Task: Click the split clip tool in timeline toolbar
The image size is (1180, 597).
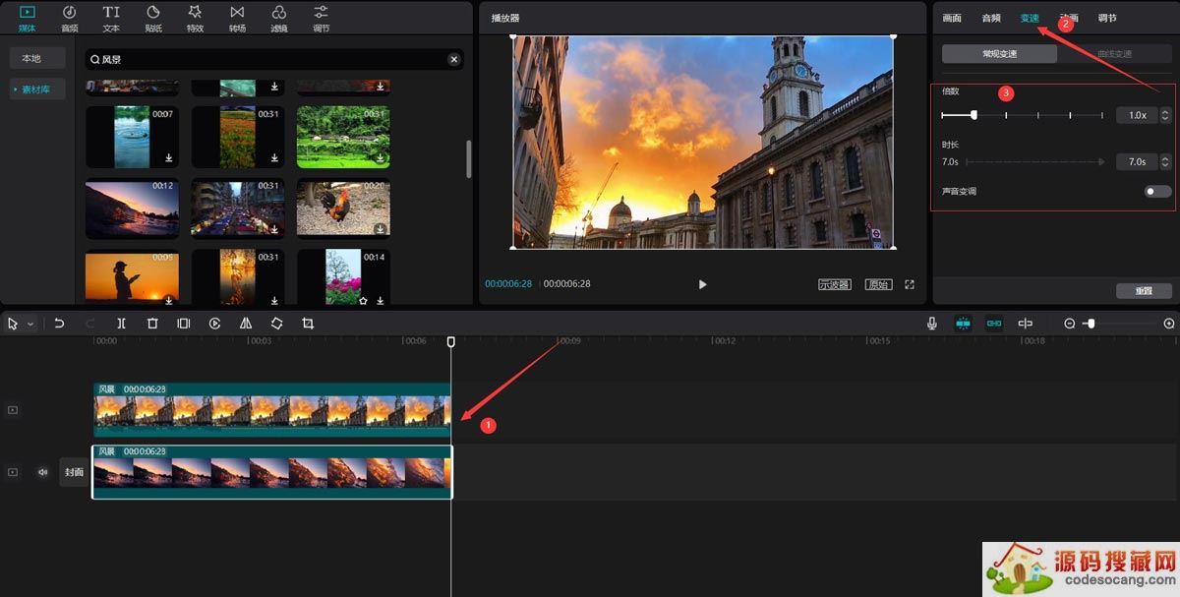Action: coord(121,324)
